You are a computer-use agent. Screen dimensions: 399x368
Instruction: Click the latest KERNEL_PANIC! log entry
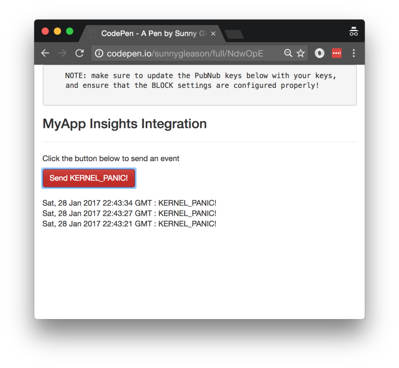129,203
